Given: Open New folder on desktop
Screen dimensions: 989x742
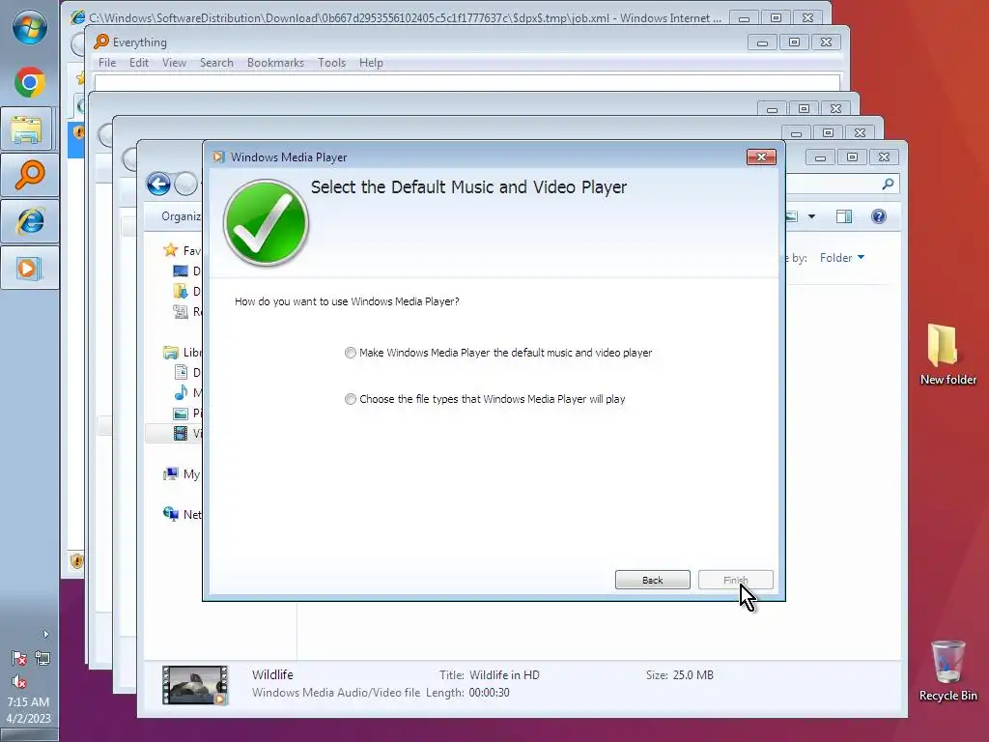Looking at the screenshot, I should [x=948, y=354].
